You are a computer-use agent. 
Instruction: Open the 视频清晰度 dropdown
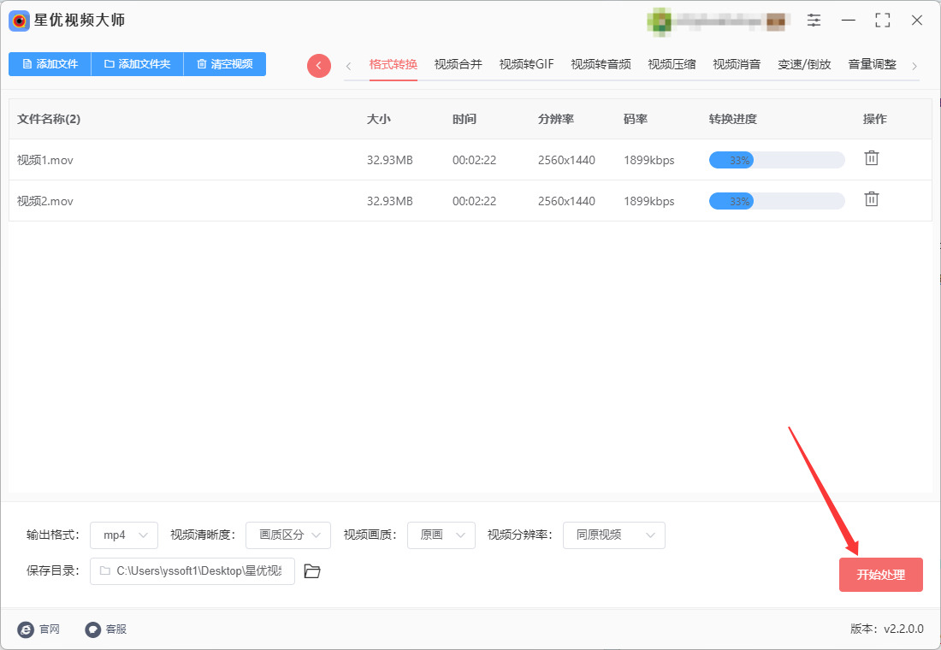[x=288, y=535]
